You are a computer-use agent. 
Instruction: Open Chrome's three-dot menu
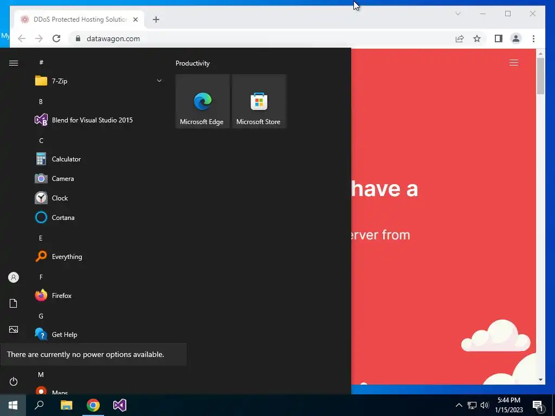tap(533, 38)
